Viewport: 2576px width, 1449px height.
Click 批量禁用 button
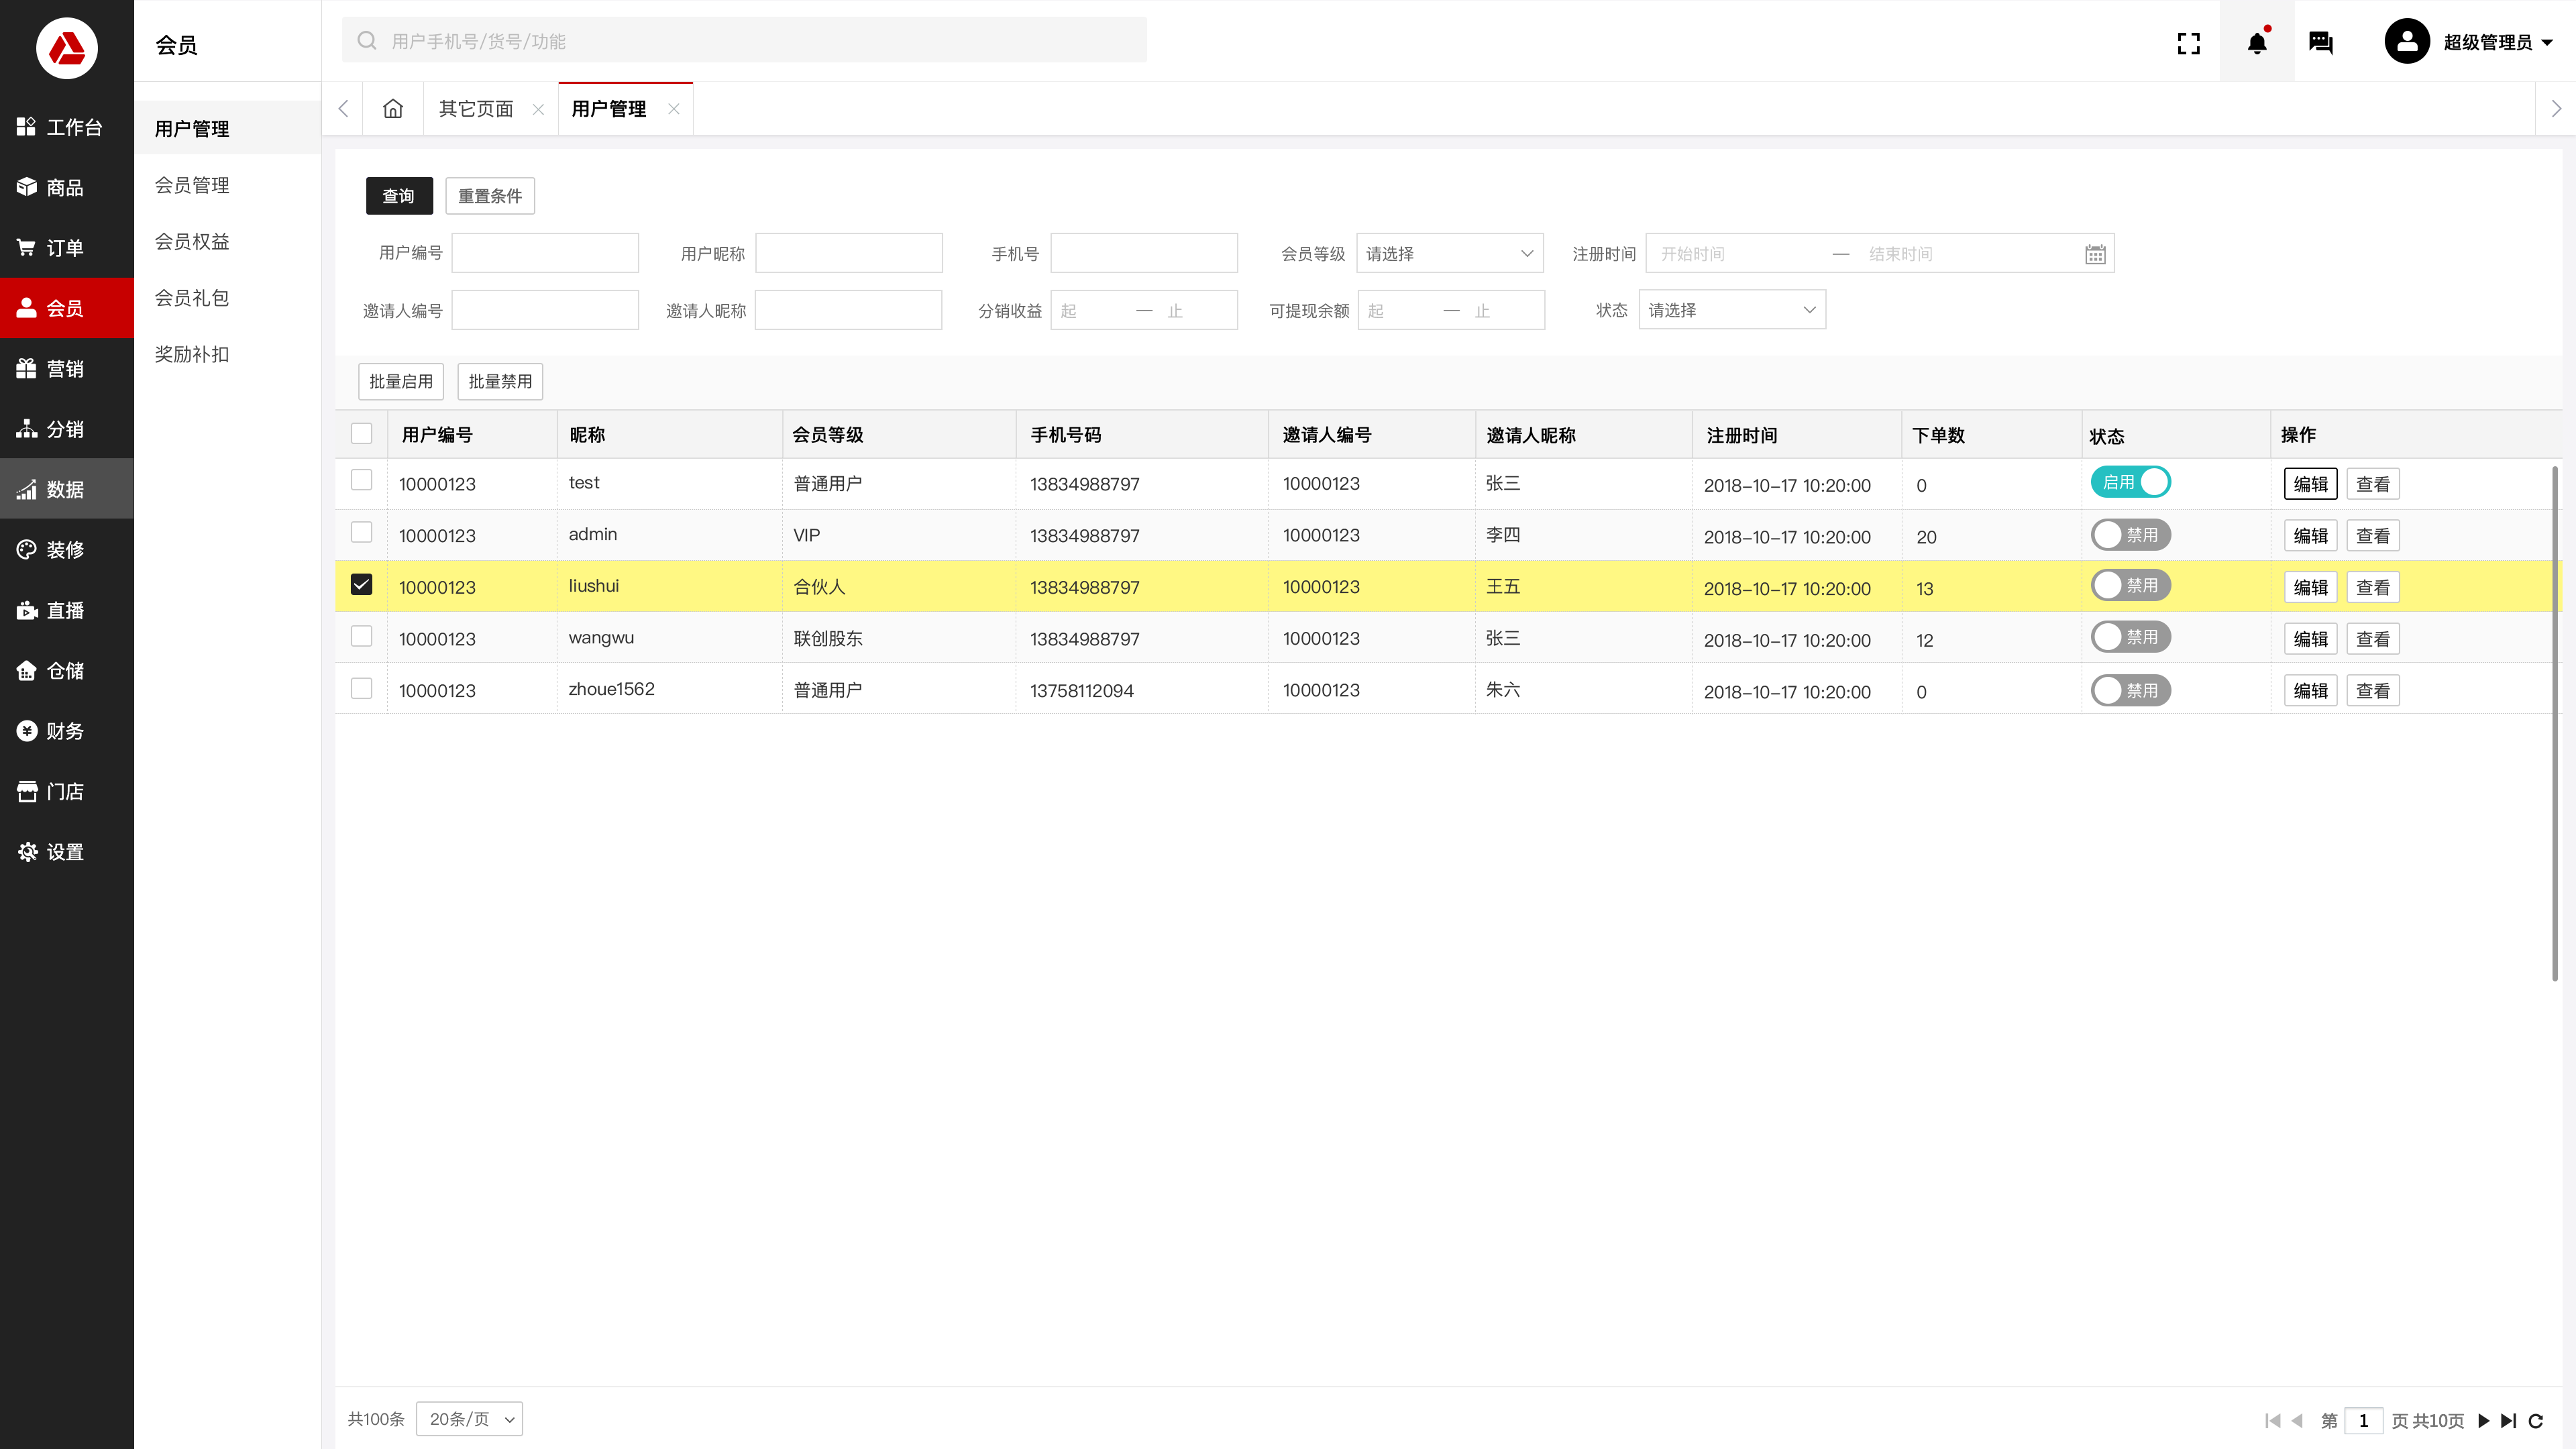tap(499, 381)
